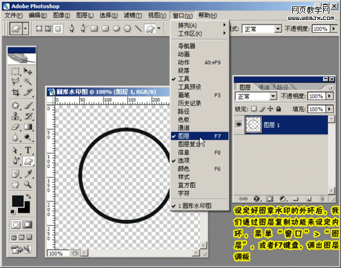
Task: Select the Notes tool
Action: point(15,174)
